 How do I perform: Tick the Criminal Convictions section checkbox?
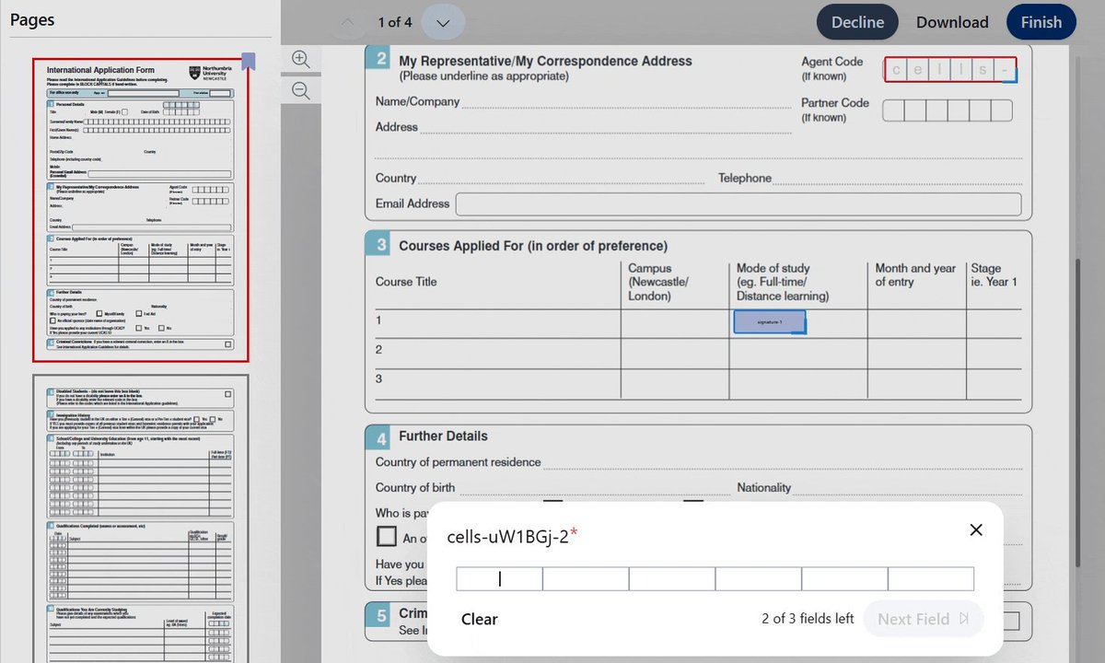(x=1010, y=621)
